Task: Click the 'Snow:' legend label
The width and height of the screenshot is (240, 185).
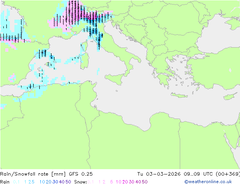Action: (81, 182)
